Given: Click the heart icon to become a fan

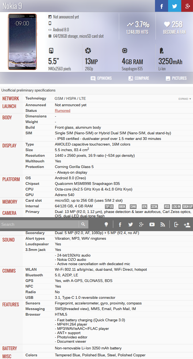Looking at the screenshot, I should [167, 25].
